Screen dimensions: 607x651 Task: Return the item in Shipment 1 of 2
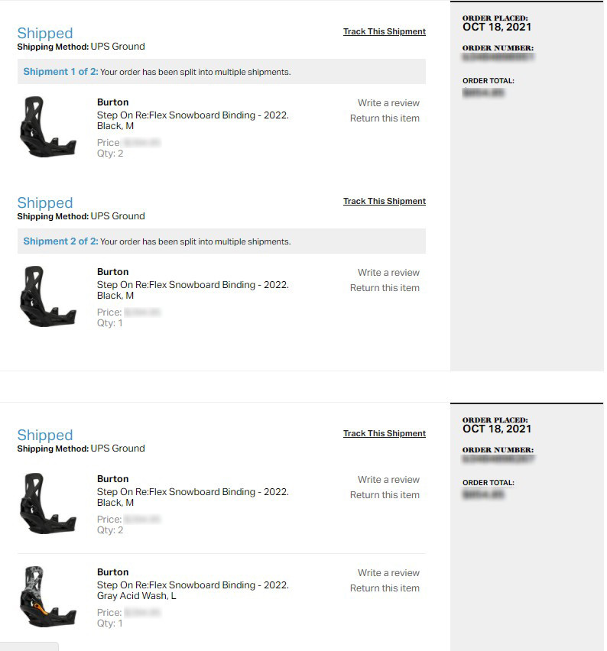click(x=385, y=118)
